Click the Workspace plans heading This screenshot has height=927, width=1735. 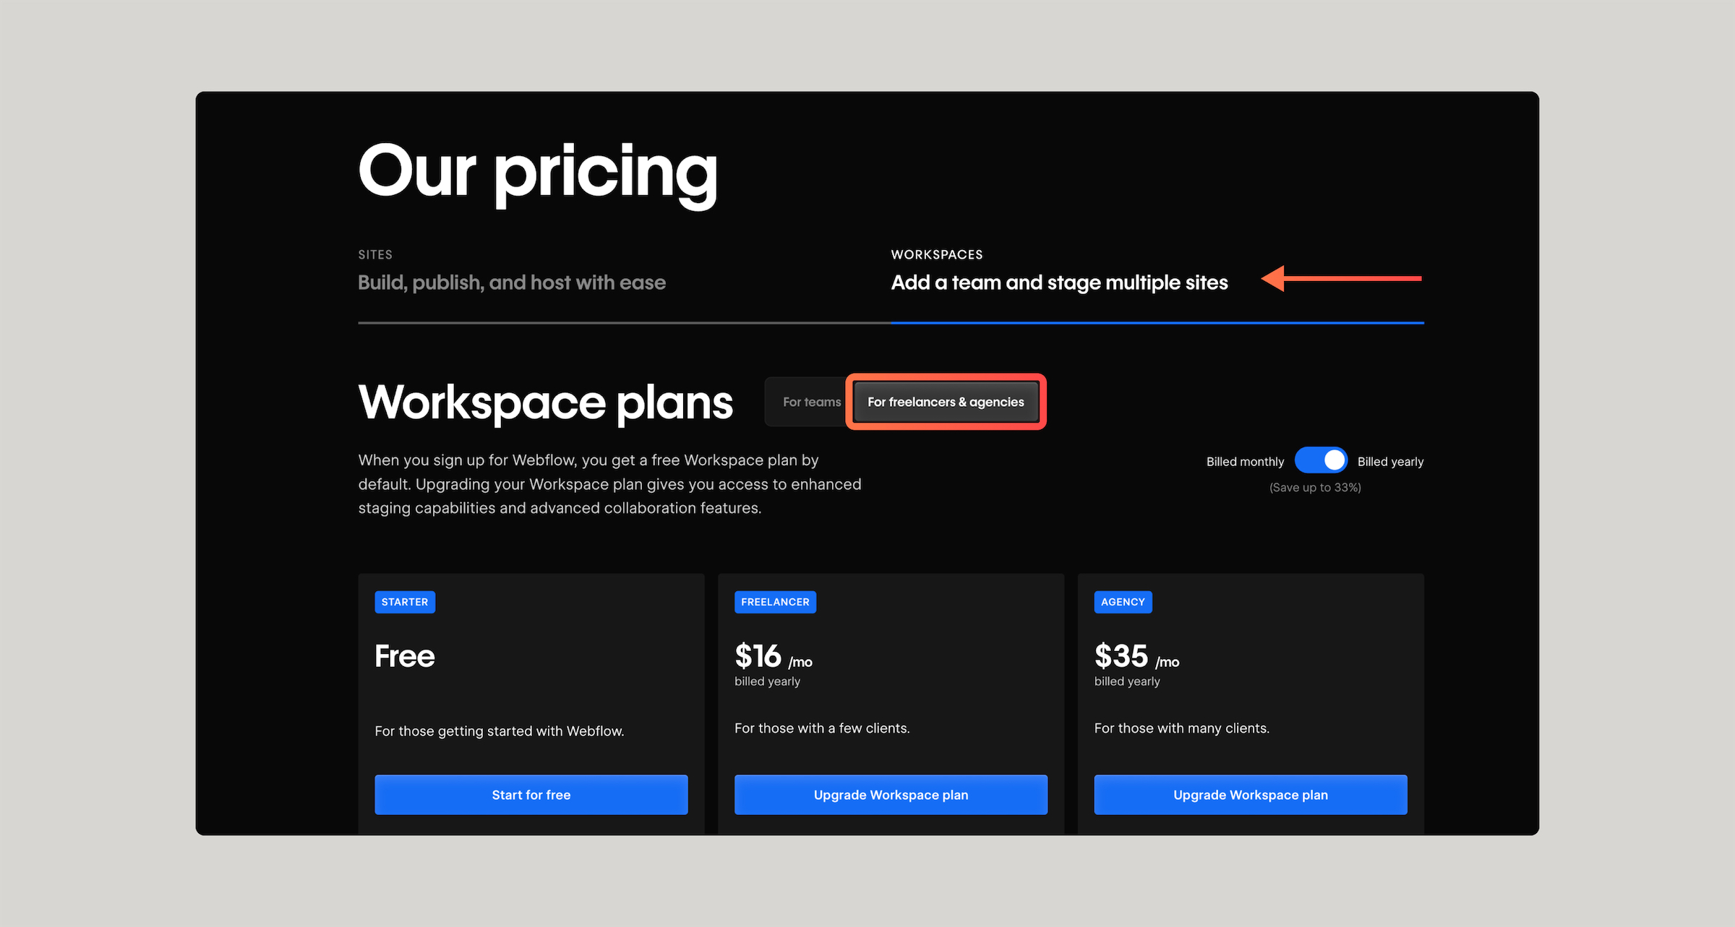[546, 402]
